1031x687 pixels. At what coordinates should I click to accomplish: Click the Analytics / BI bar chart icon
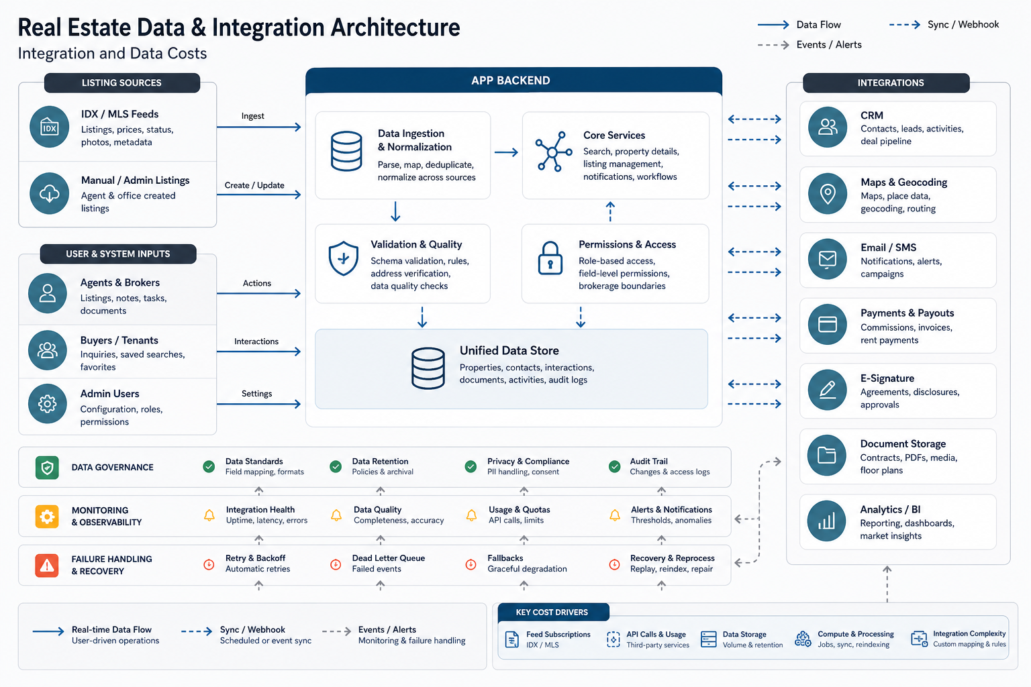[827, 521]
